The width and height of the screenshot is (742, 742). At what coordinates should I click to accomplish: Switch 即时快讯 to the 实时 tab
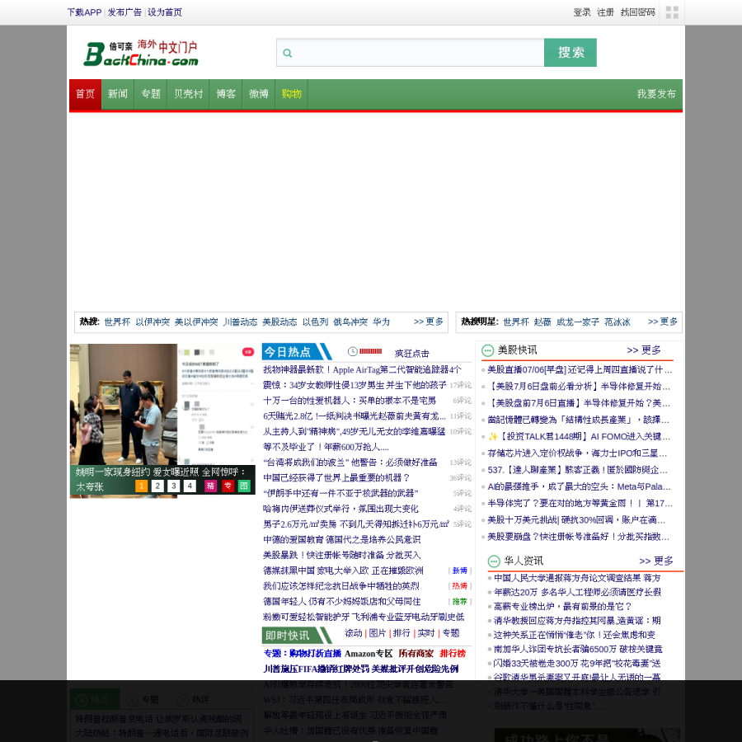(x=426, y=633)
